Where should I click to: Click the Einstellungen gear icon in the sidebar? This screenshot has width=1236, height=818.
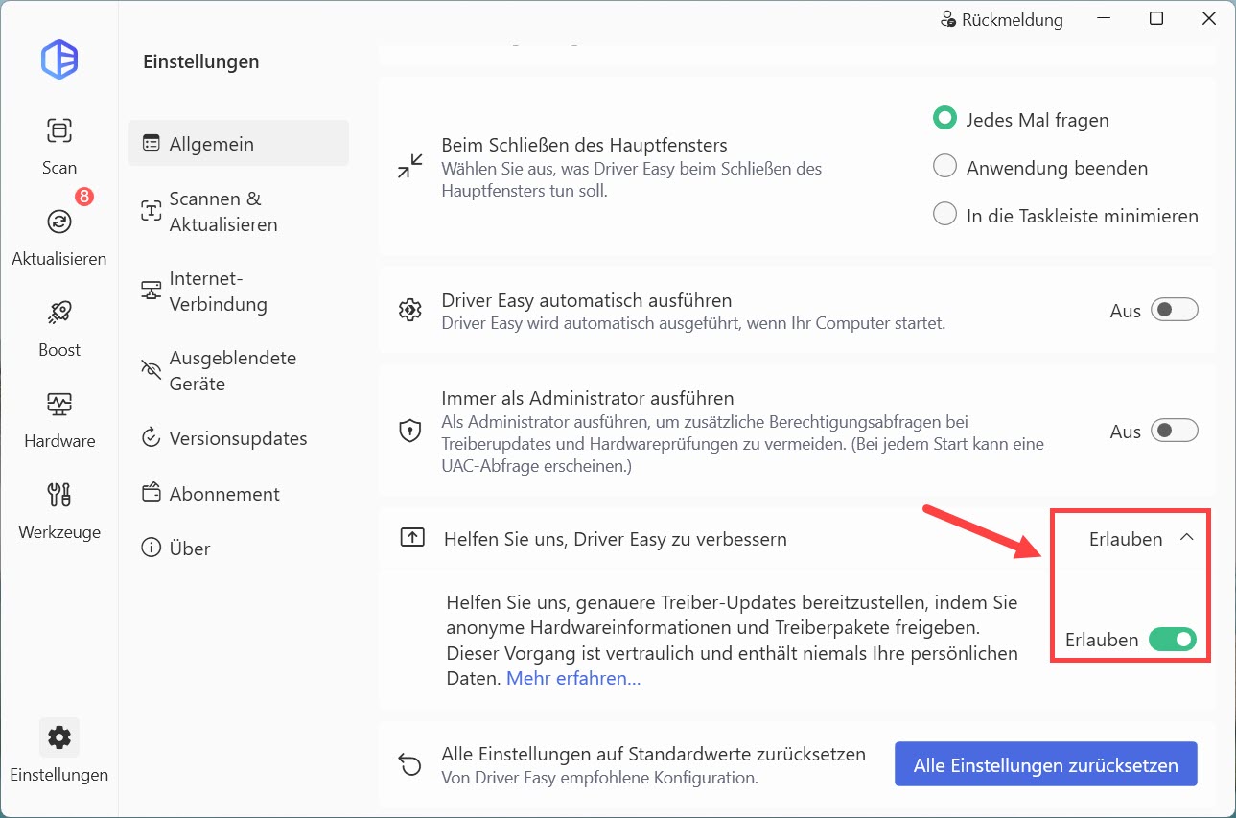[x=59, y=737]
